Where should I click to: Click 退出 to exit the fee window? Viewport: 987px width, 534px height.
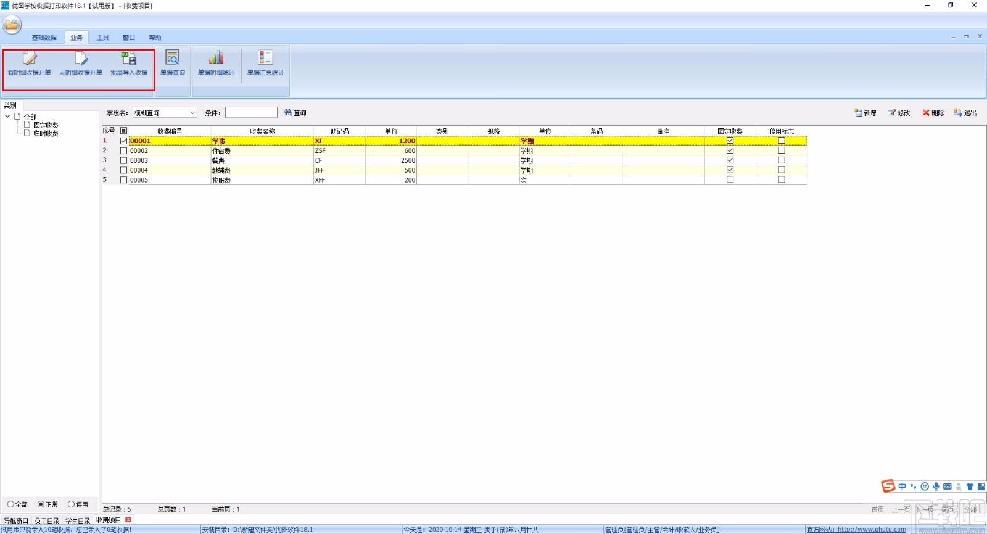[x=965, y=113]
